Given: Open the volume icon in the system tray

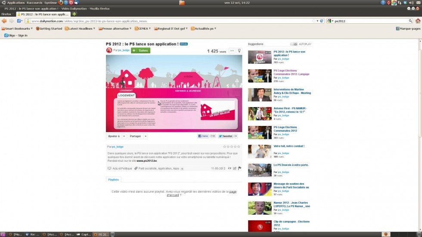Looking at the screenshot, I should (x=411, y=3).
